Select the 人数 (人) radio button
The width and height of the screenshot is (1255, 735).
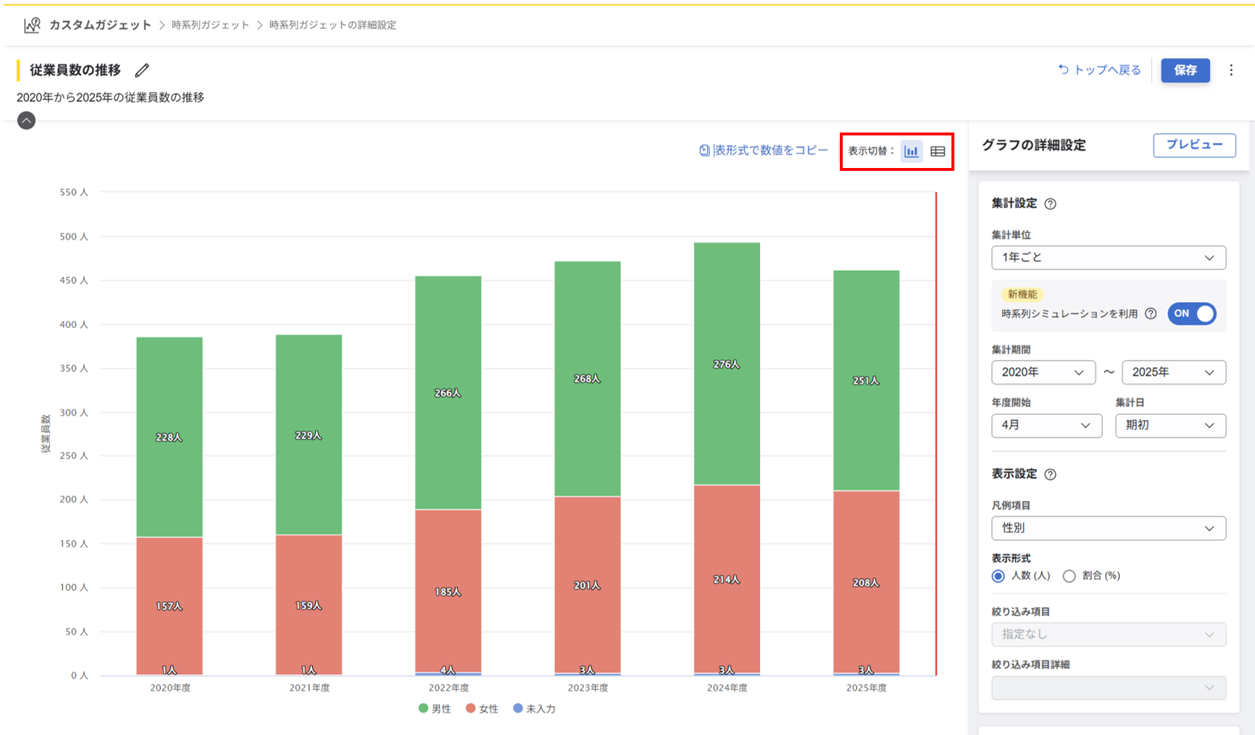click(x=998, y=576)
